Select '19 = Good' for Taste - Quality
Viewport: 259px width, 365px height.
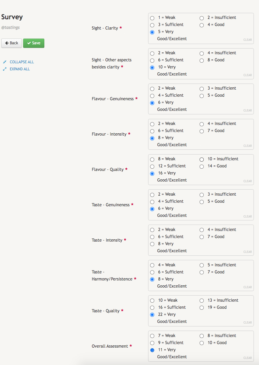tap(202, 307)
